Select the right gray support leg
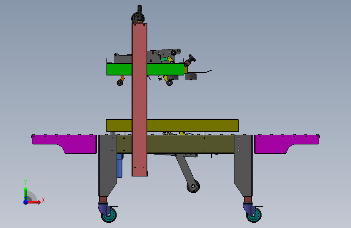 pos(244,166)
